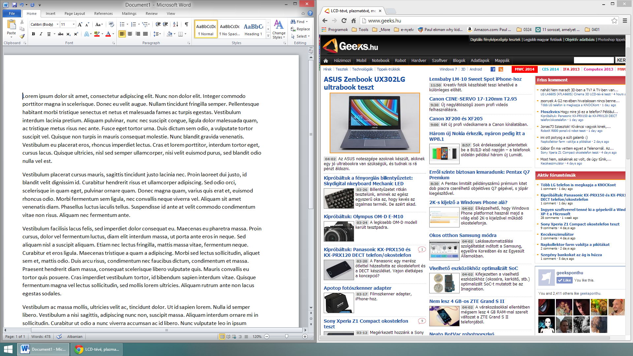Click the Format Painter brush
The image size is (633, 356).
(22, 36)
